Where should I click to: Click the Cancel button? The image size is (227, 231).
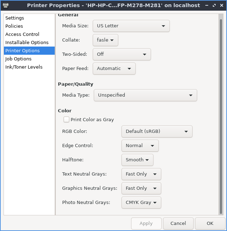(x=178, y=224)
